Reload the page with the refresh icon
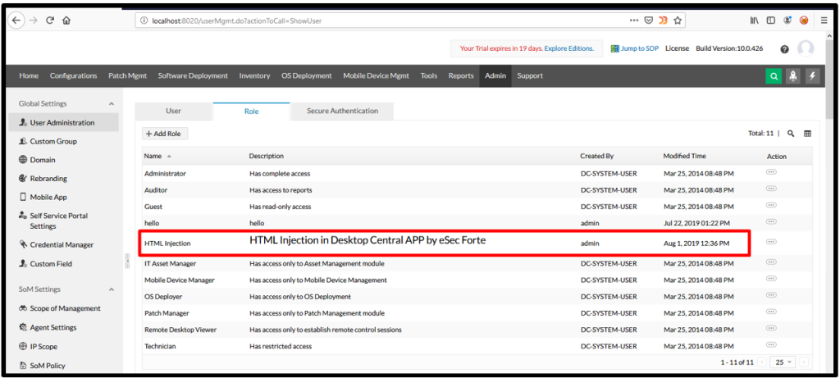The width and height of the screenshot is (840, 378). (50, 20)
